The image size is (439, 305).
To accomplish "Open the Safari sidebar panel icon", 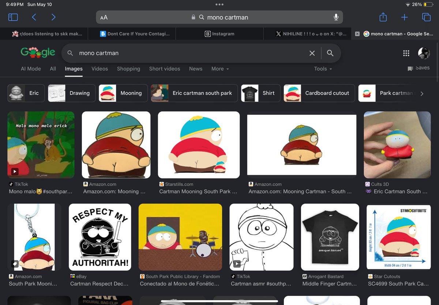I will point(13,17).
